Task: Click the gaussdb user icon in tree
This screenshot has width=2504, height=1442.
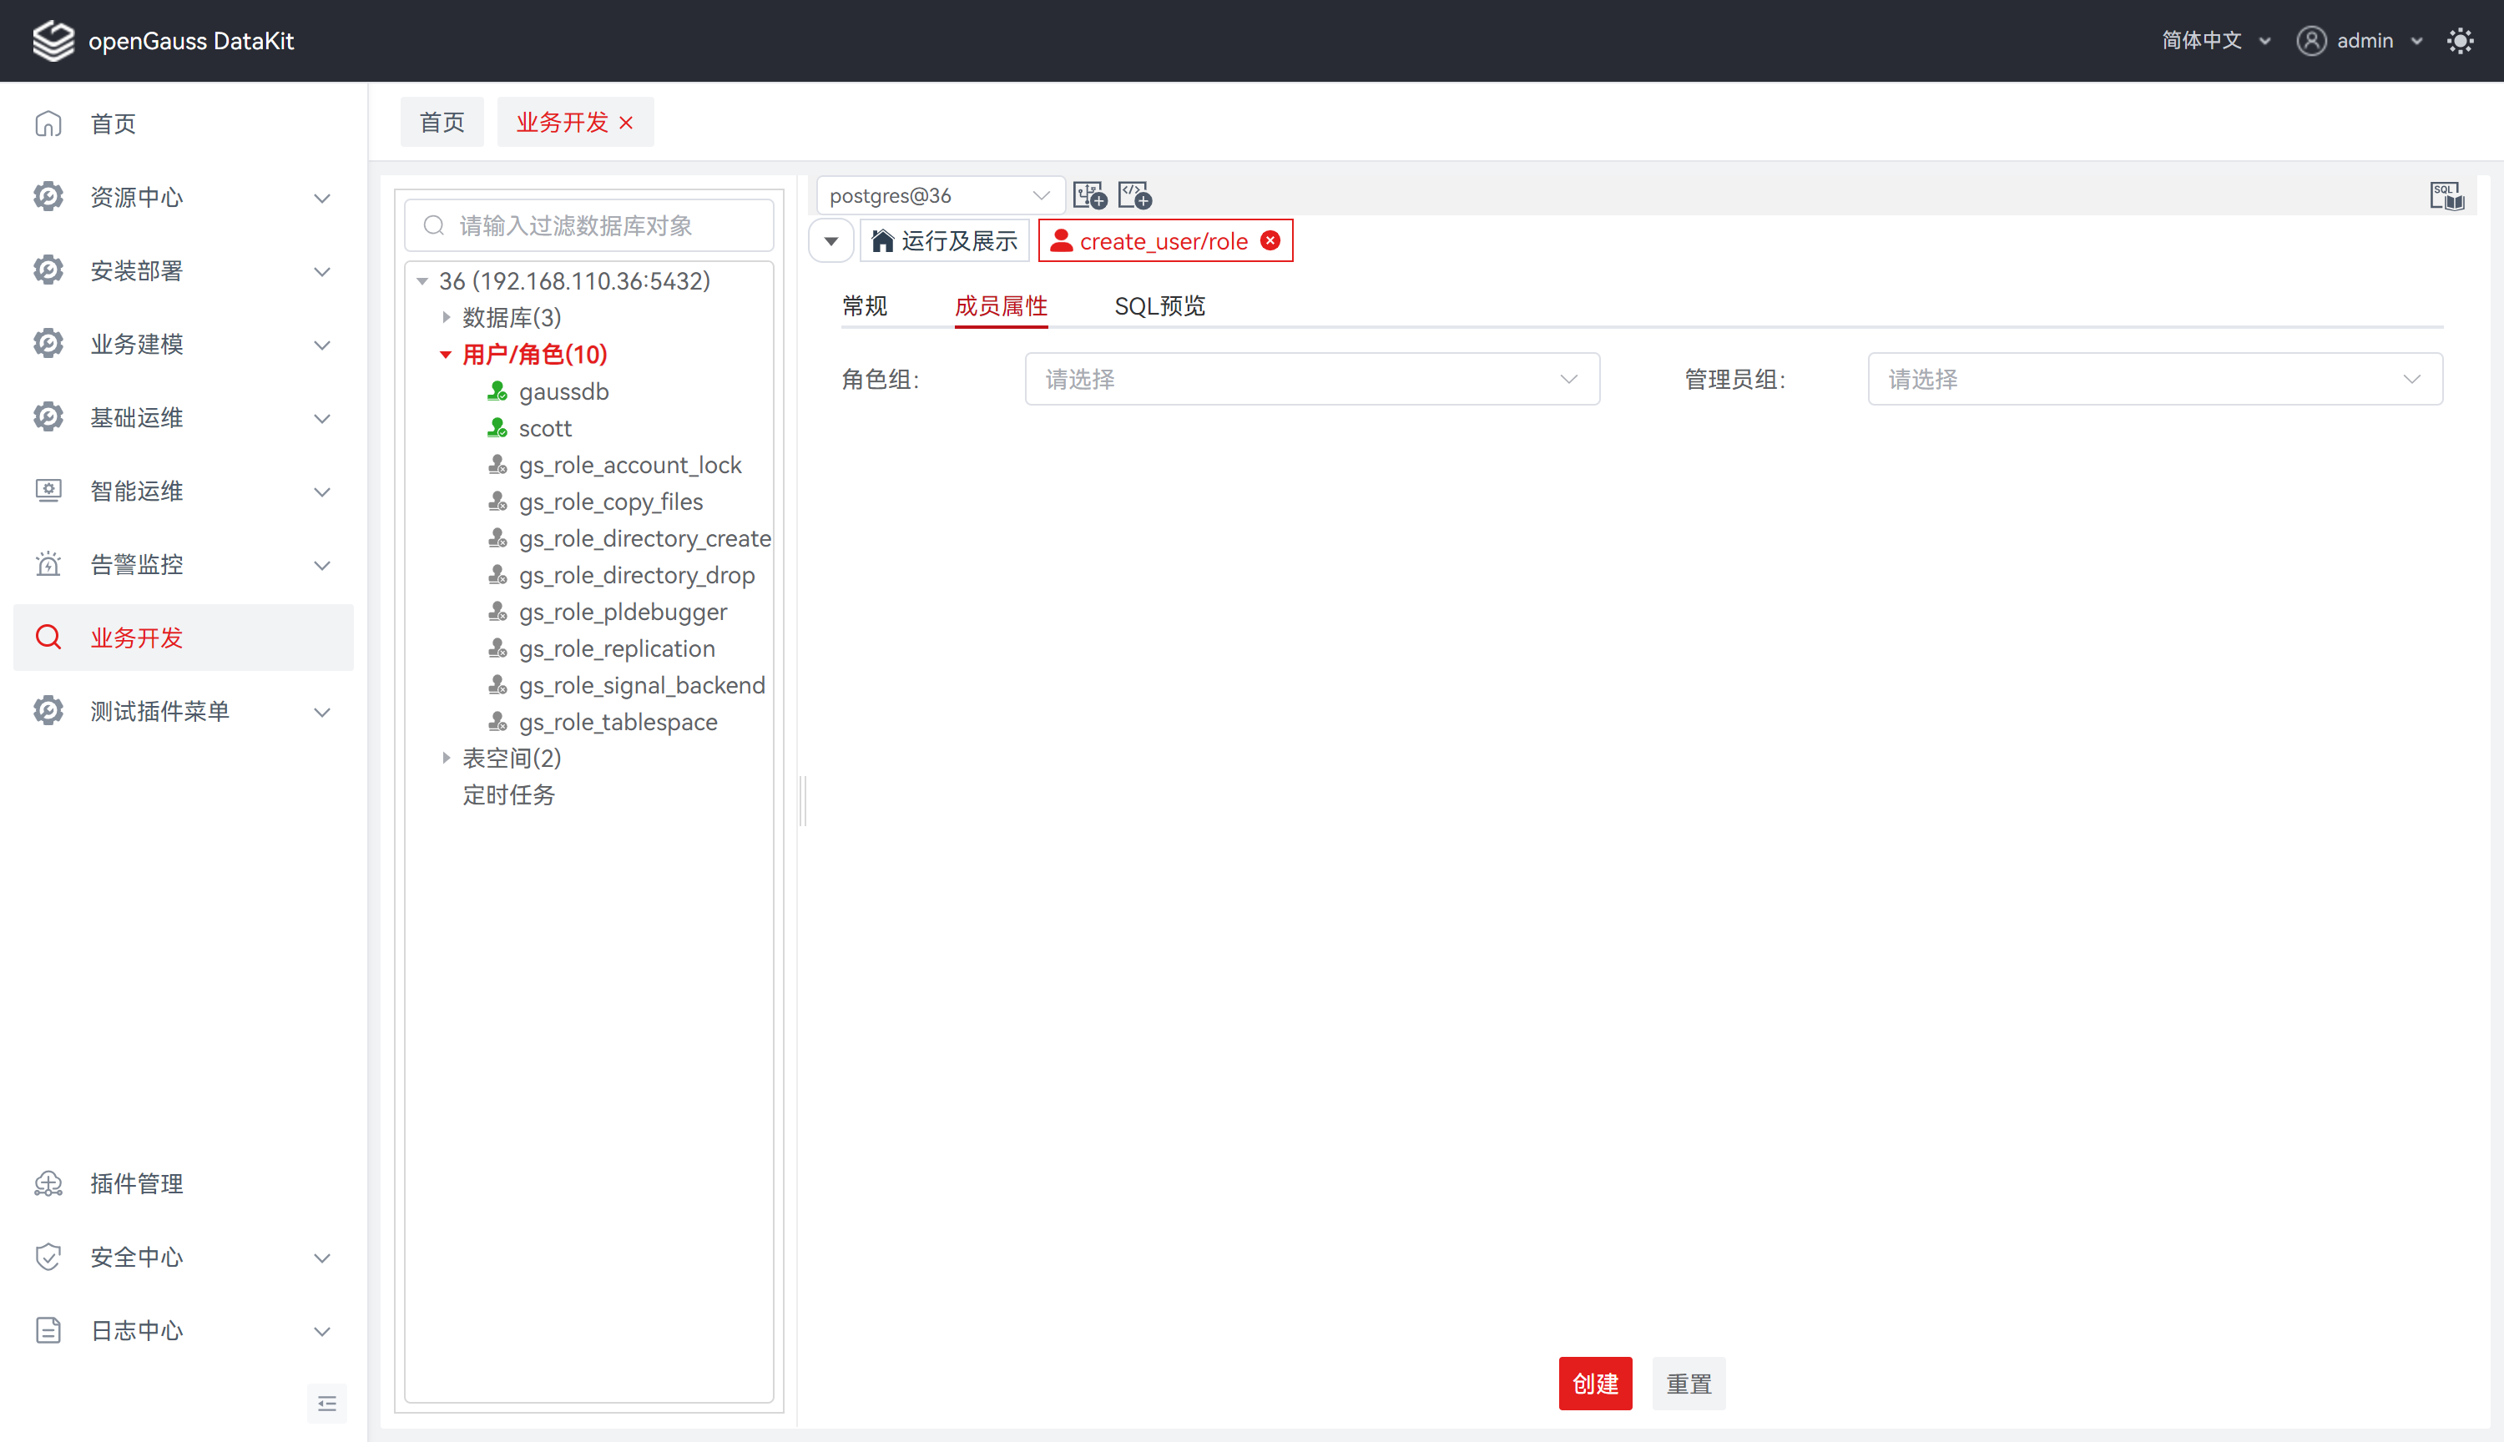Action: (497, 391)
